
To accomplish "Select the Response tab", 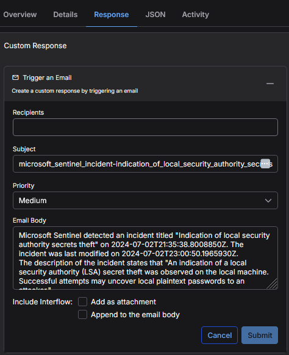I will coord(112,15).
